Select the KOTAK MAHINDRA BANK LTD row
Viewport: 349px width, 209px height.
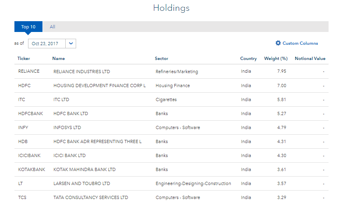[84, 169]
